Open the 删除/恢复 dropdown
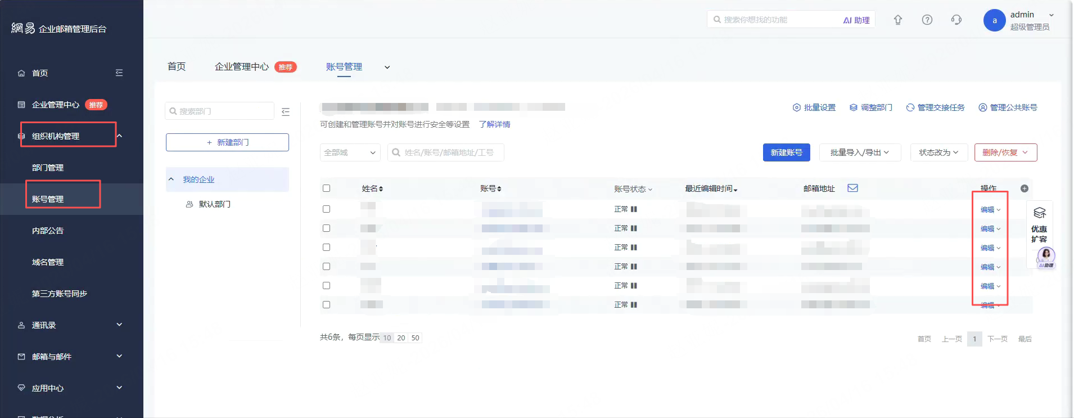 [1005, 152]
